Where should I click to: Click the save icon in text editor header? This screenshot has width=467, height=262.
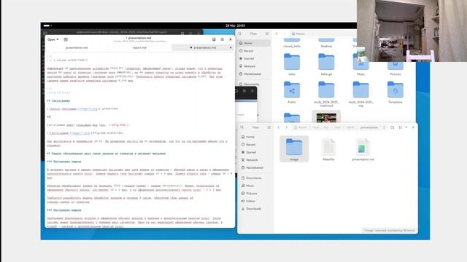click(x=214, y=39)
